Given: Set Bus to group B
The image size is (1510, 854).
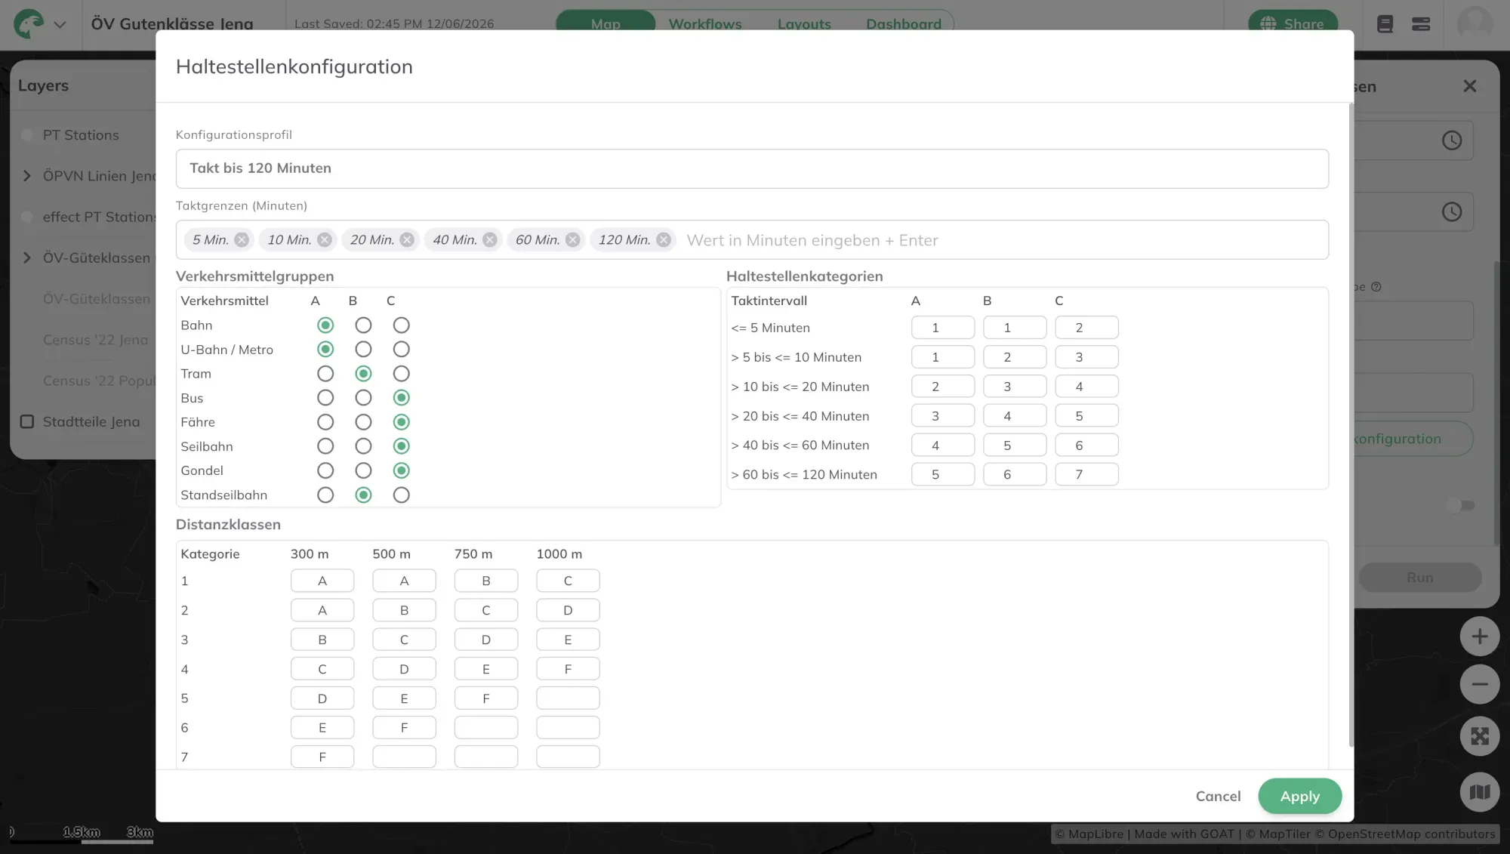Looking at the screenshot, I should (x=363, y=398).
